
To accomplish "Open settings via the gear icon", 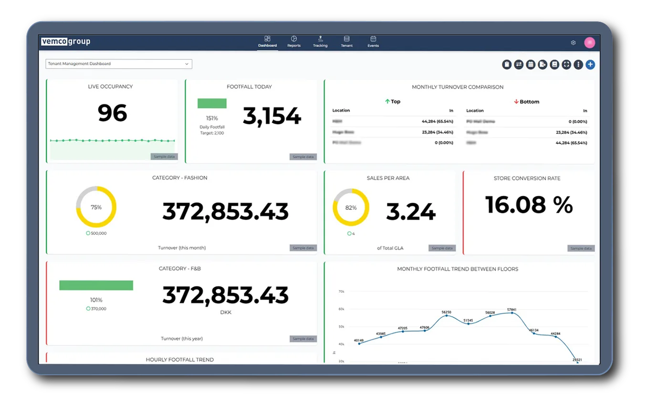I will pos(573,43).
